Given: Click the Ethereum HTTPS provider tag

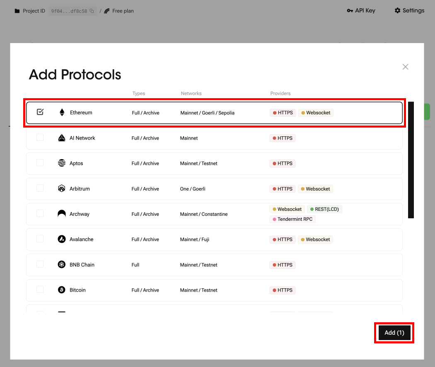Looking at the screenshot, I should pyautogui.click(x=283, y=113).
